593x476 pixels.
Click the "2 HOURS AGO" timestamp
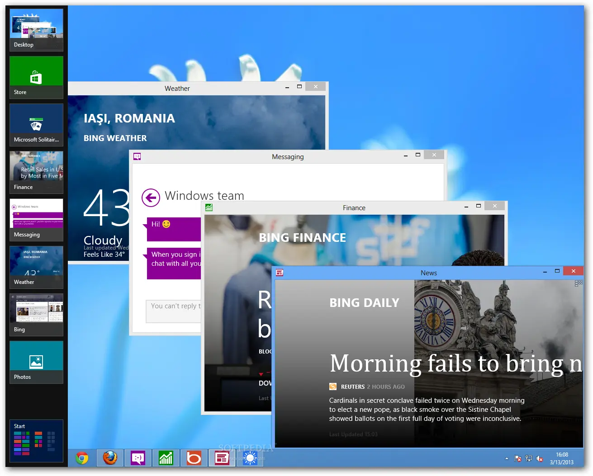(x=386, y=387)
